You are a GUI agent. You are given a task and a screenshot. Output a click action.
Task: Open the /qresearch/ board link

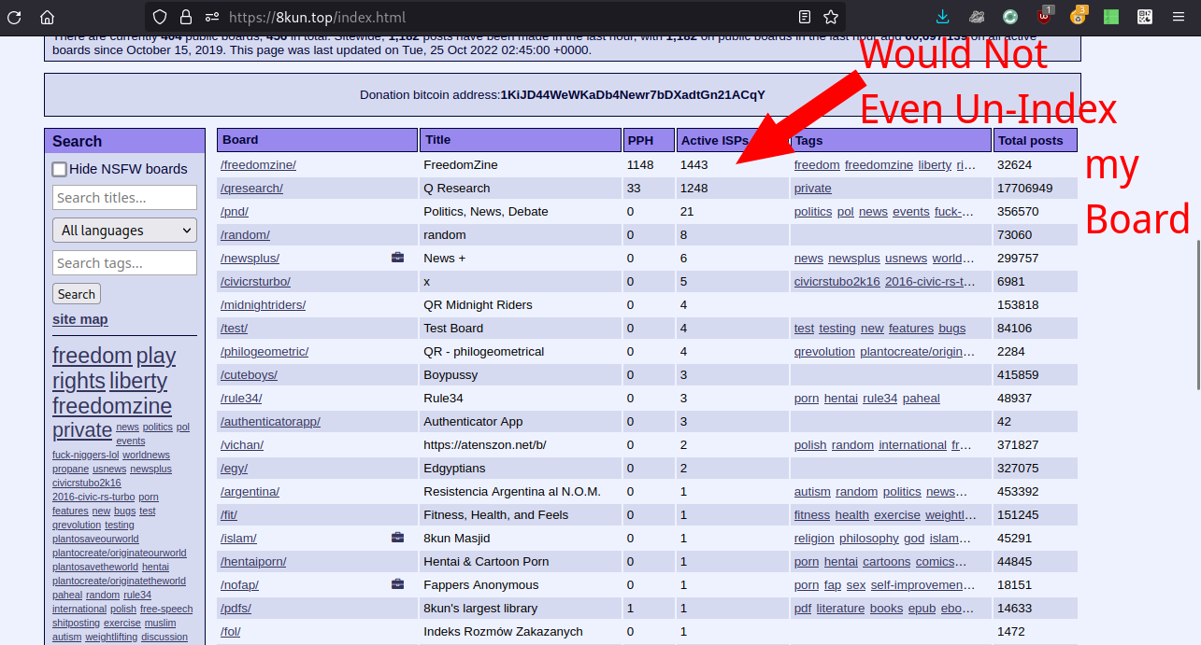click(x=251, y=189)
